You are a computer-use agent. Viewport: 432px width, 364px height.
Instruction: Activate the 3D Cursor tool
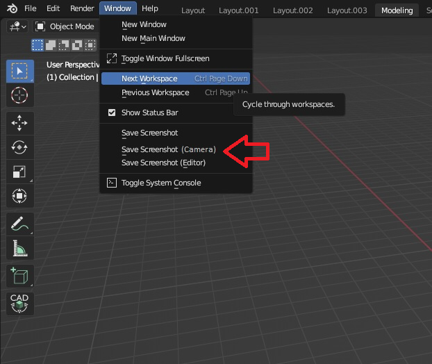click(20, 95)
